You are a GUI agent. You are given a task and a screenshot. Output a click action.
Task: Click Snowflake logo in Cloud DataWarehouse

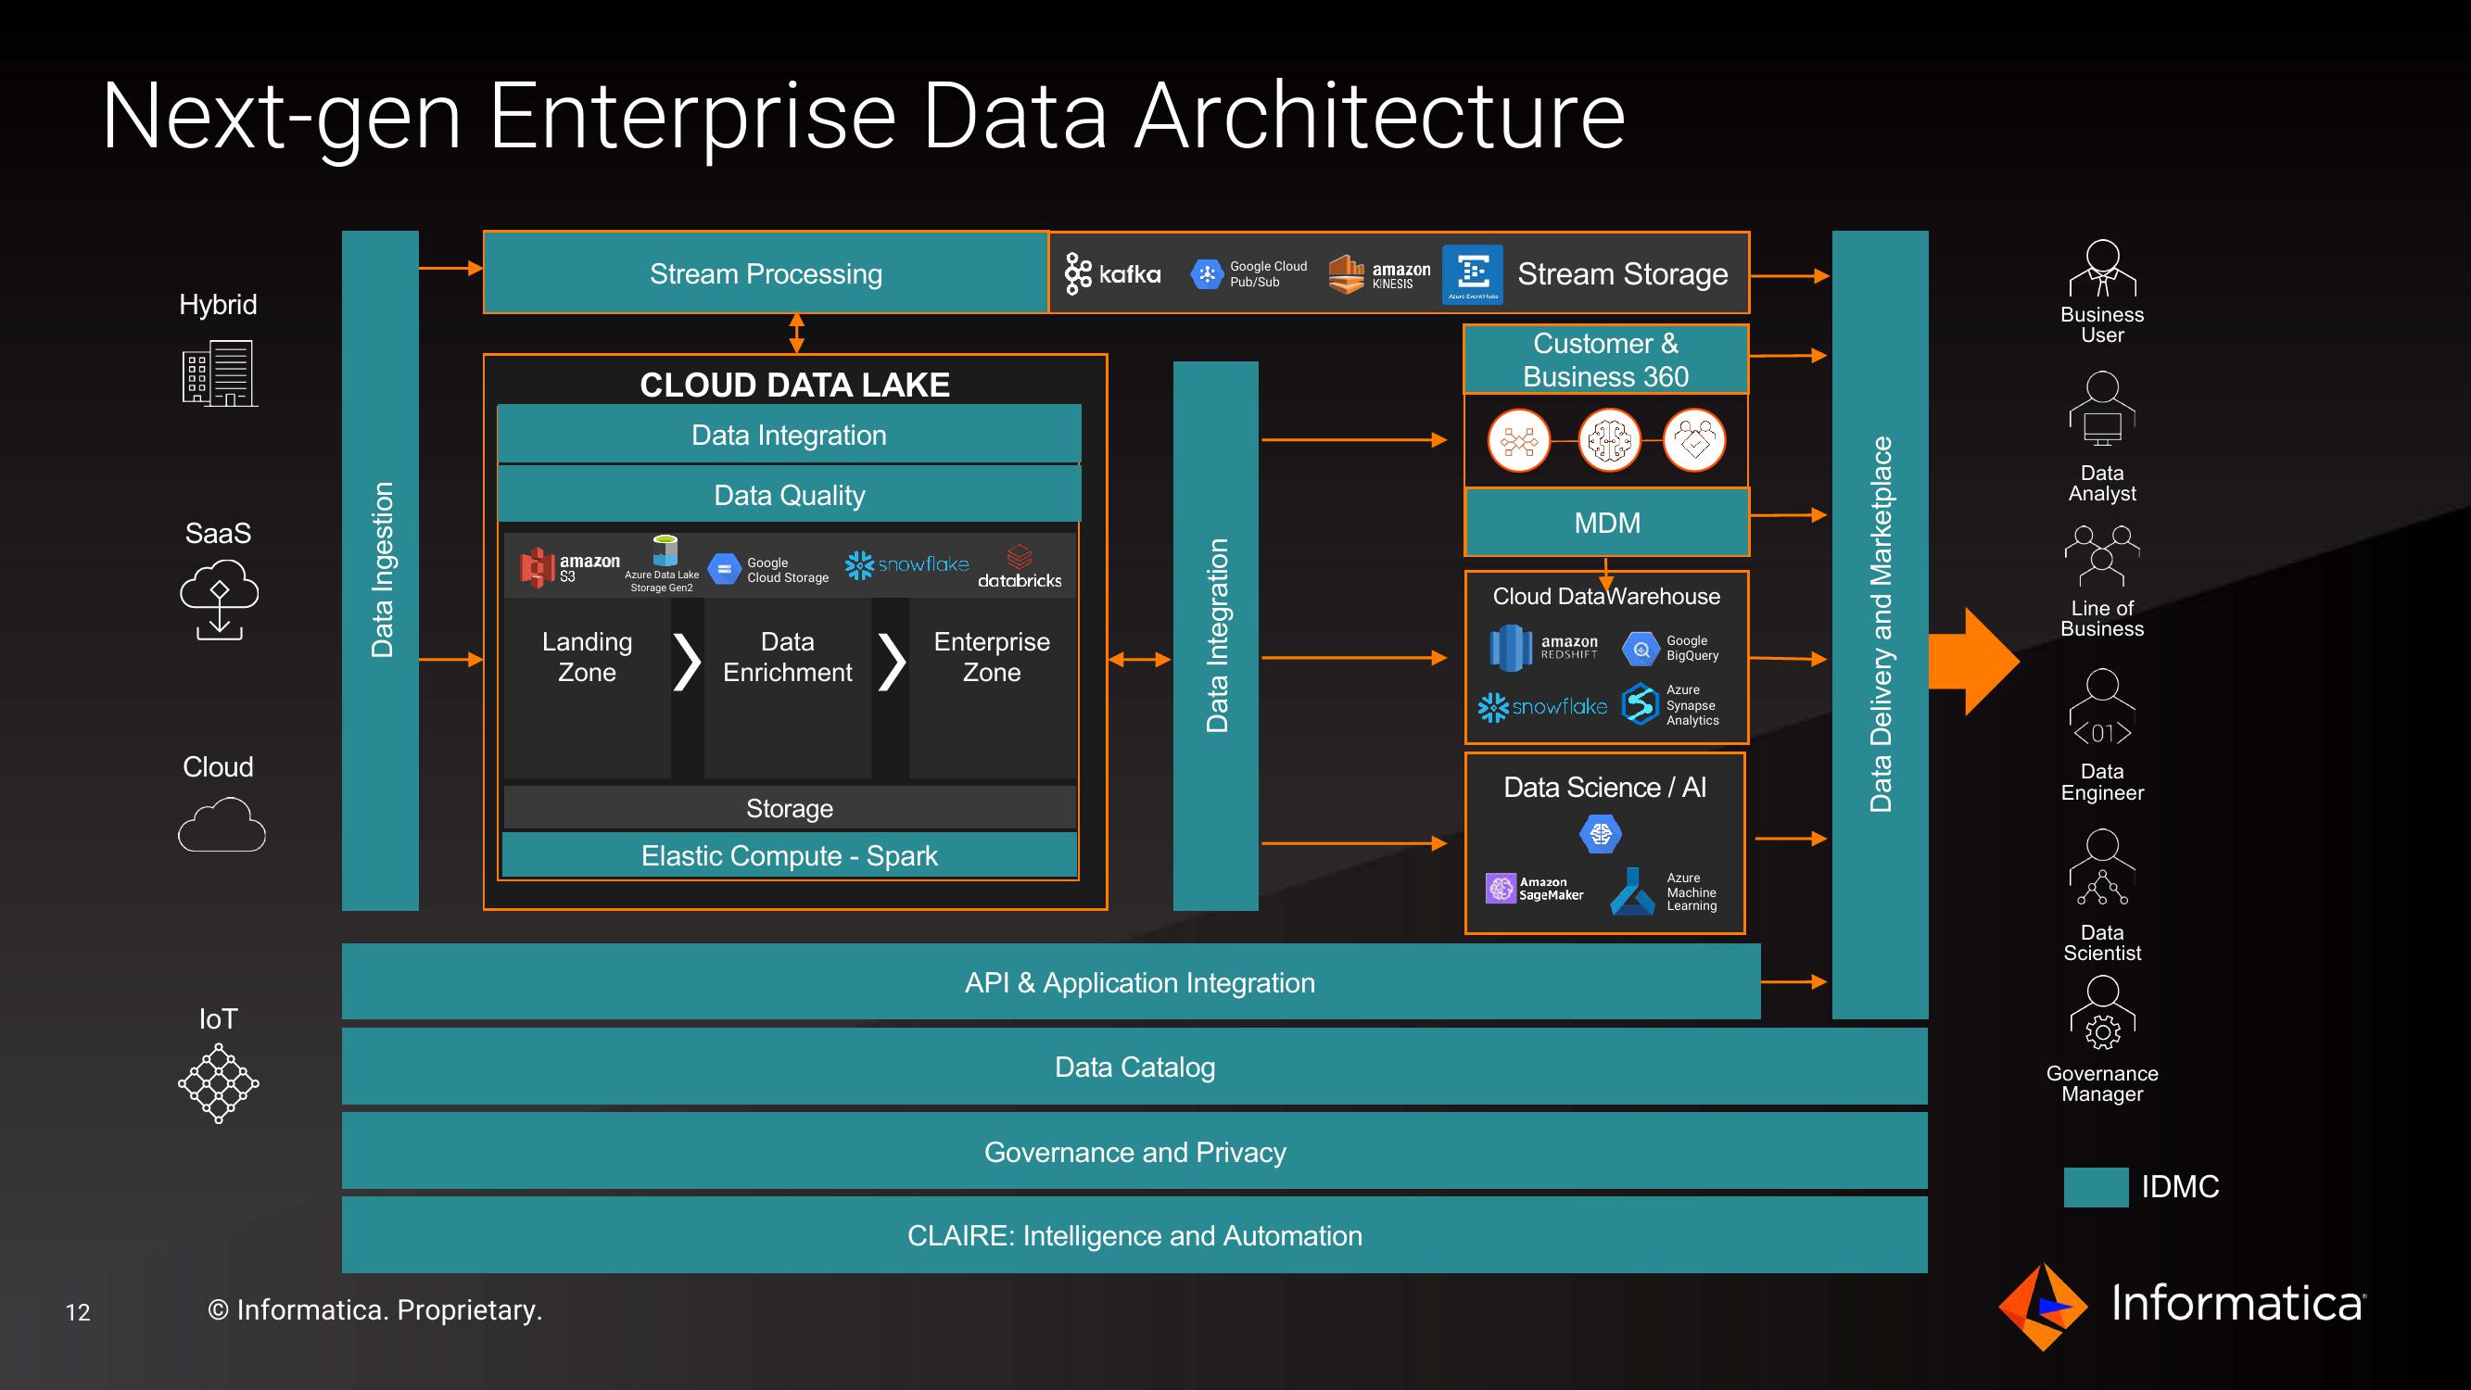[1542, 707]
